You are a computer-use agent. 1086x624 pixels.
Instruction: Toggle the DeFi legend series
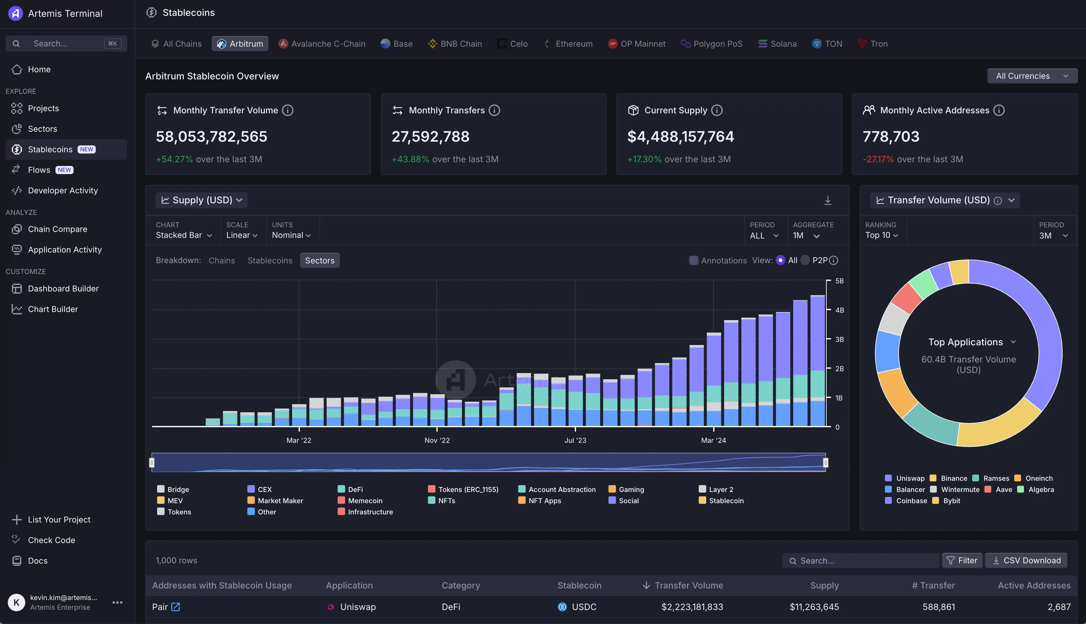click(350, 489)
